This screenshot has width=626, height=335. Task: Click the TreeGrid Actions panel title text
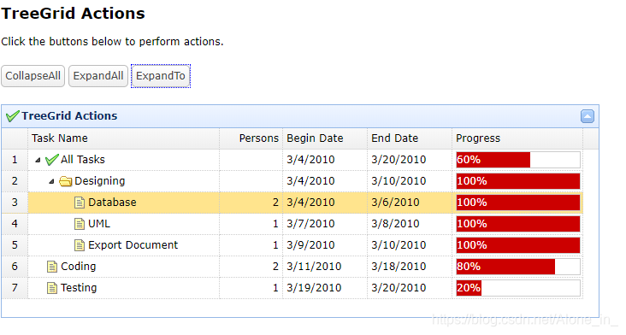click(x=69, y=116)
